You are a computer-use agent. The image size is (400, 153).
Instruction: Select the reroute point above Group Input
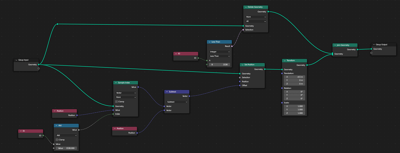(x=58, y=24)
